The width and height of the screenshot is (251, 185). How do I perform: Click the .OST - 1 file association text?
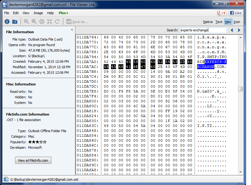pyautogui.click(x=23, y=120)
